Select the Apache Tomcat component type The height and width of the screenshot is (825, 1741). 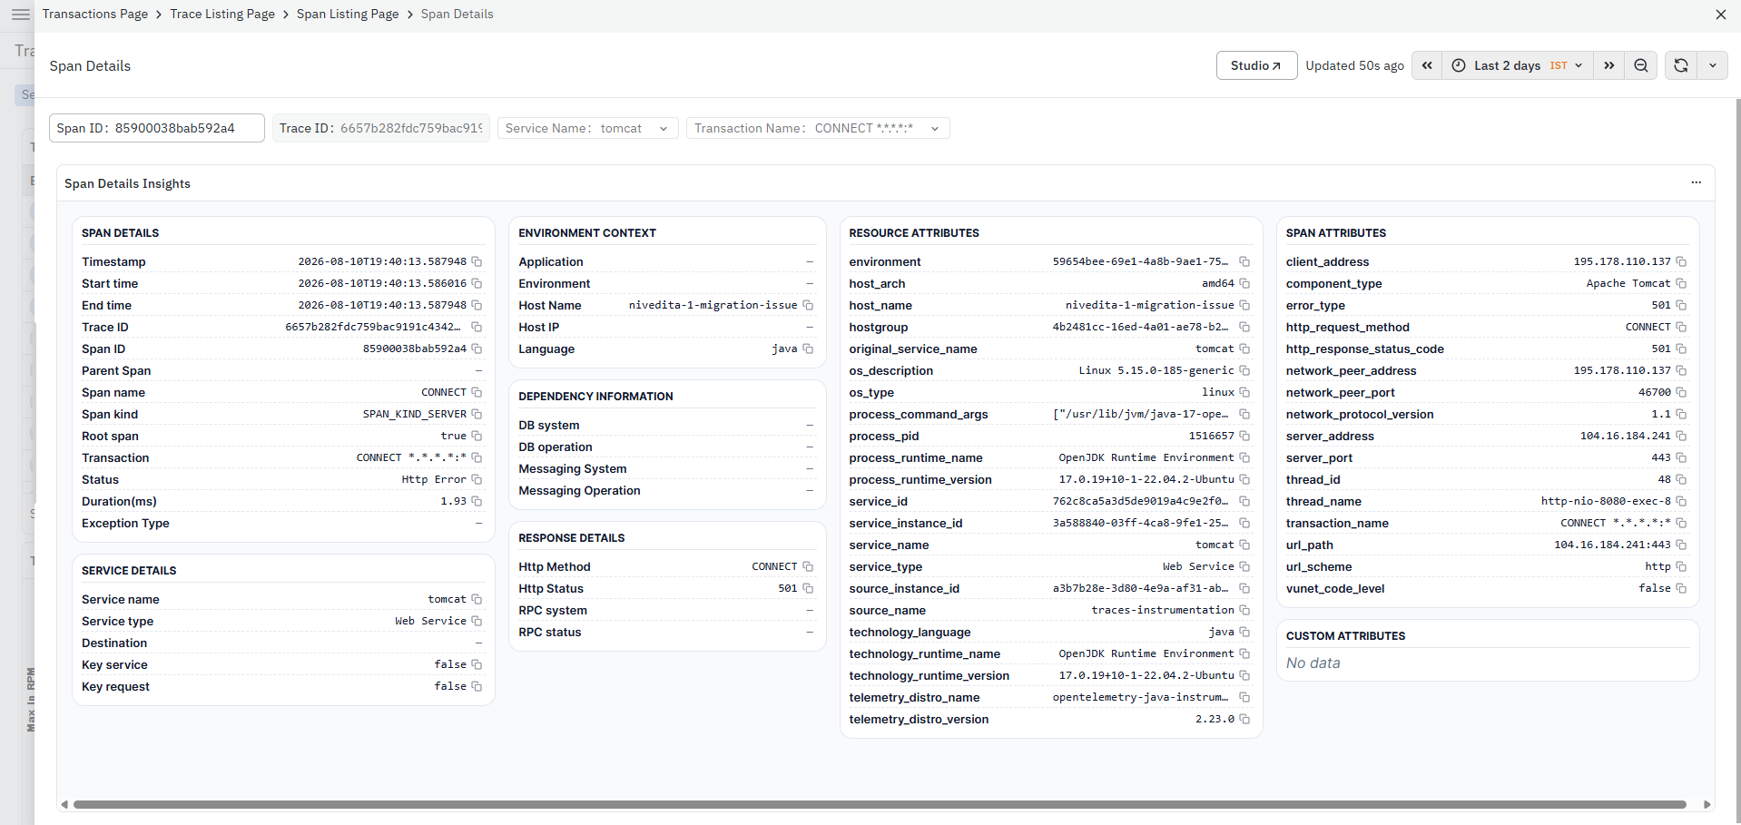(x=1628, y=283)
